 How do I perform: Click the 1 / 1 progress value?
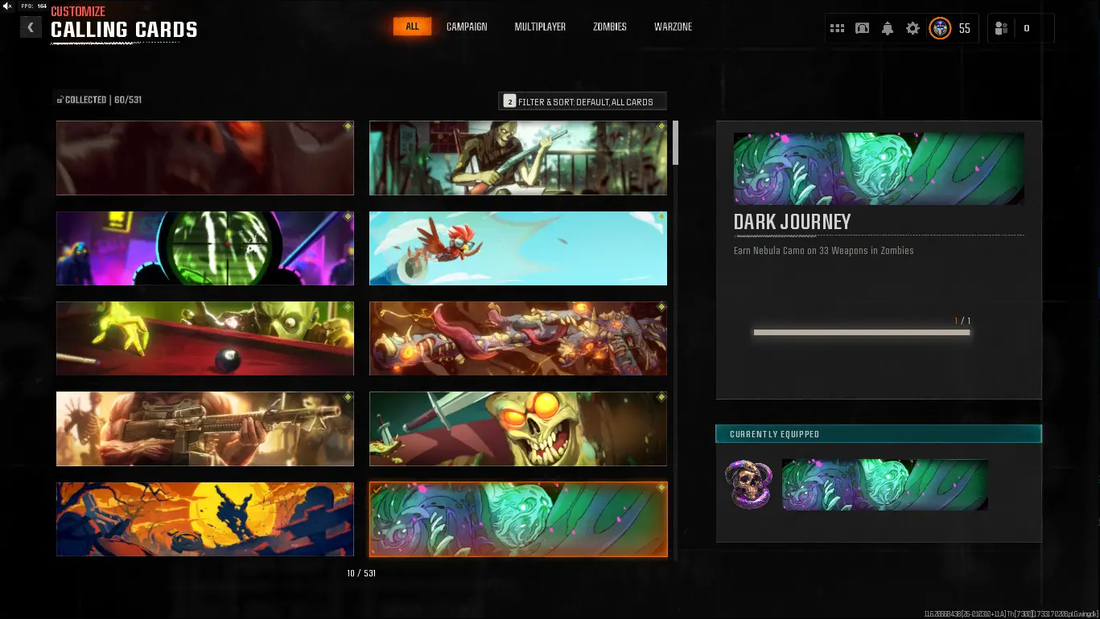coord(962,321)
